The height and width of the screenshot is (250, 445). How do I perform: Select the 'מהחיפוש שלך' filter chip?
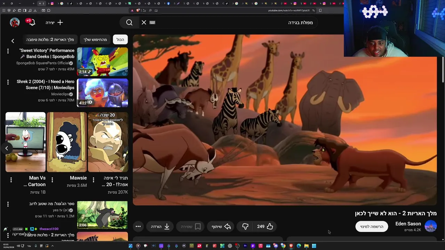(x=95, y=40)
